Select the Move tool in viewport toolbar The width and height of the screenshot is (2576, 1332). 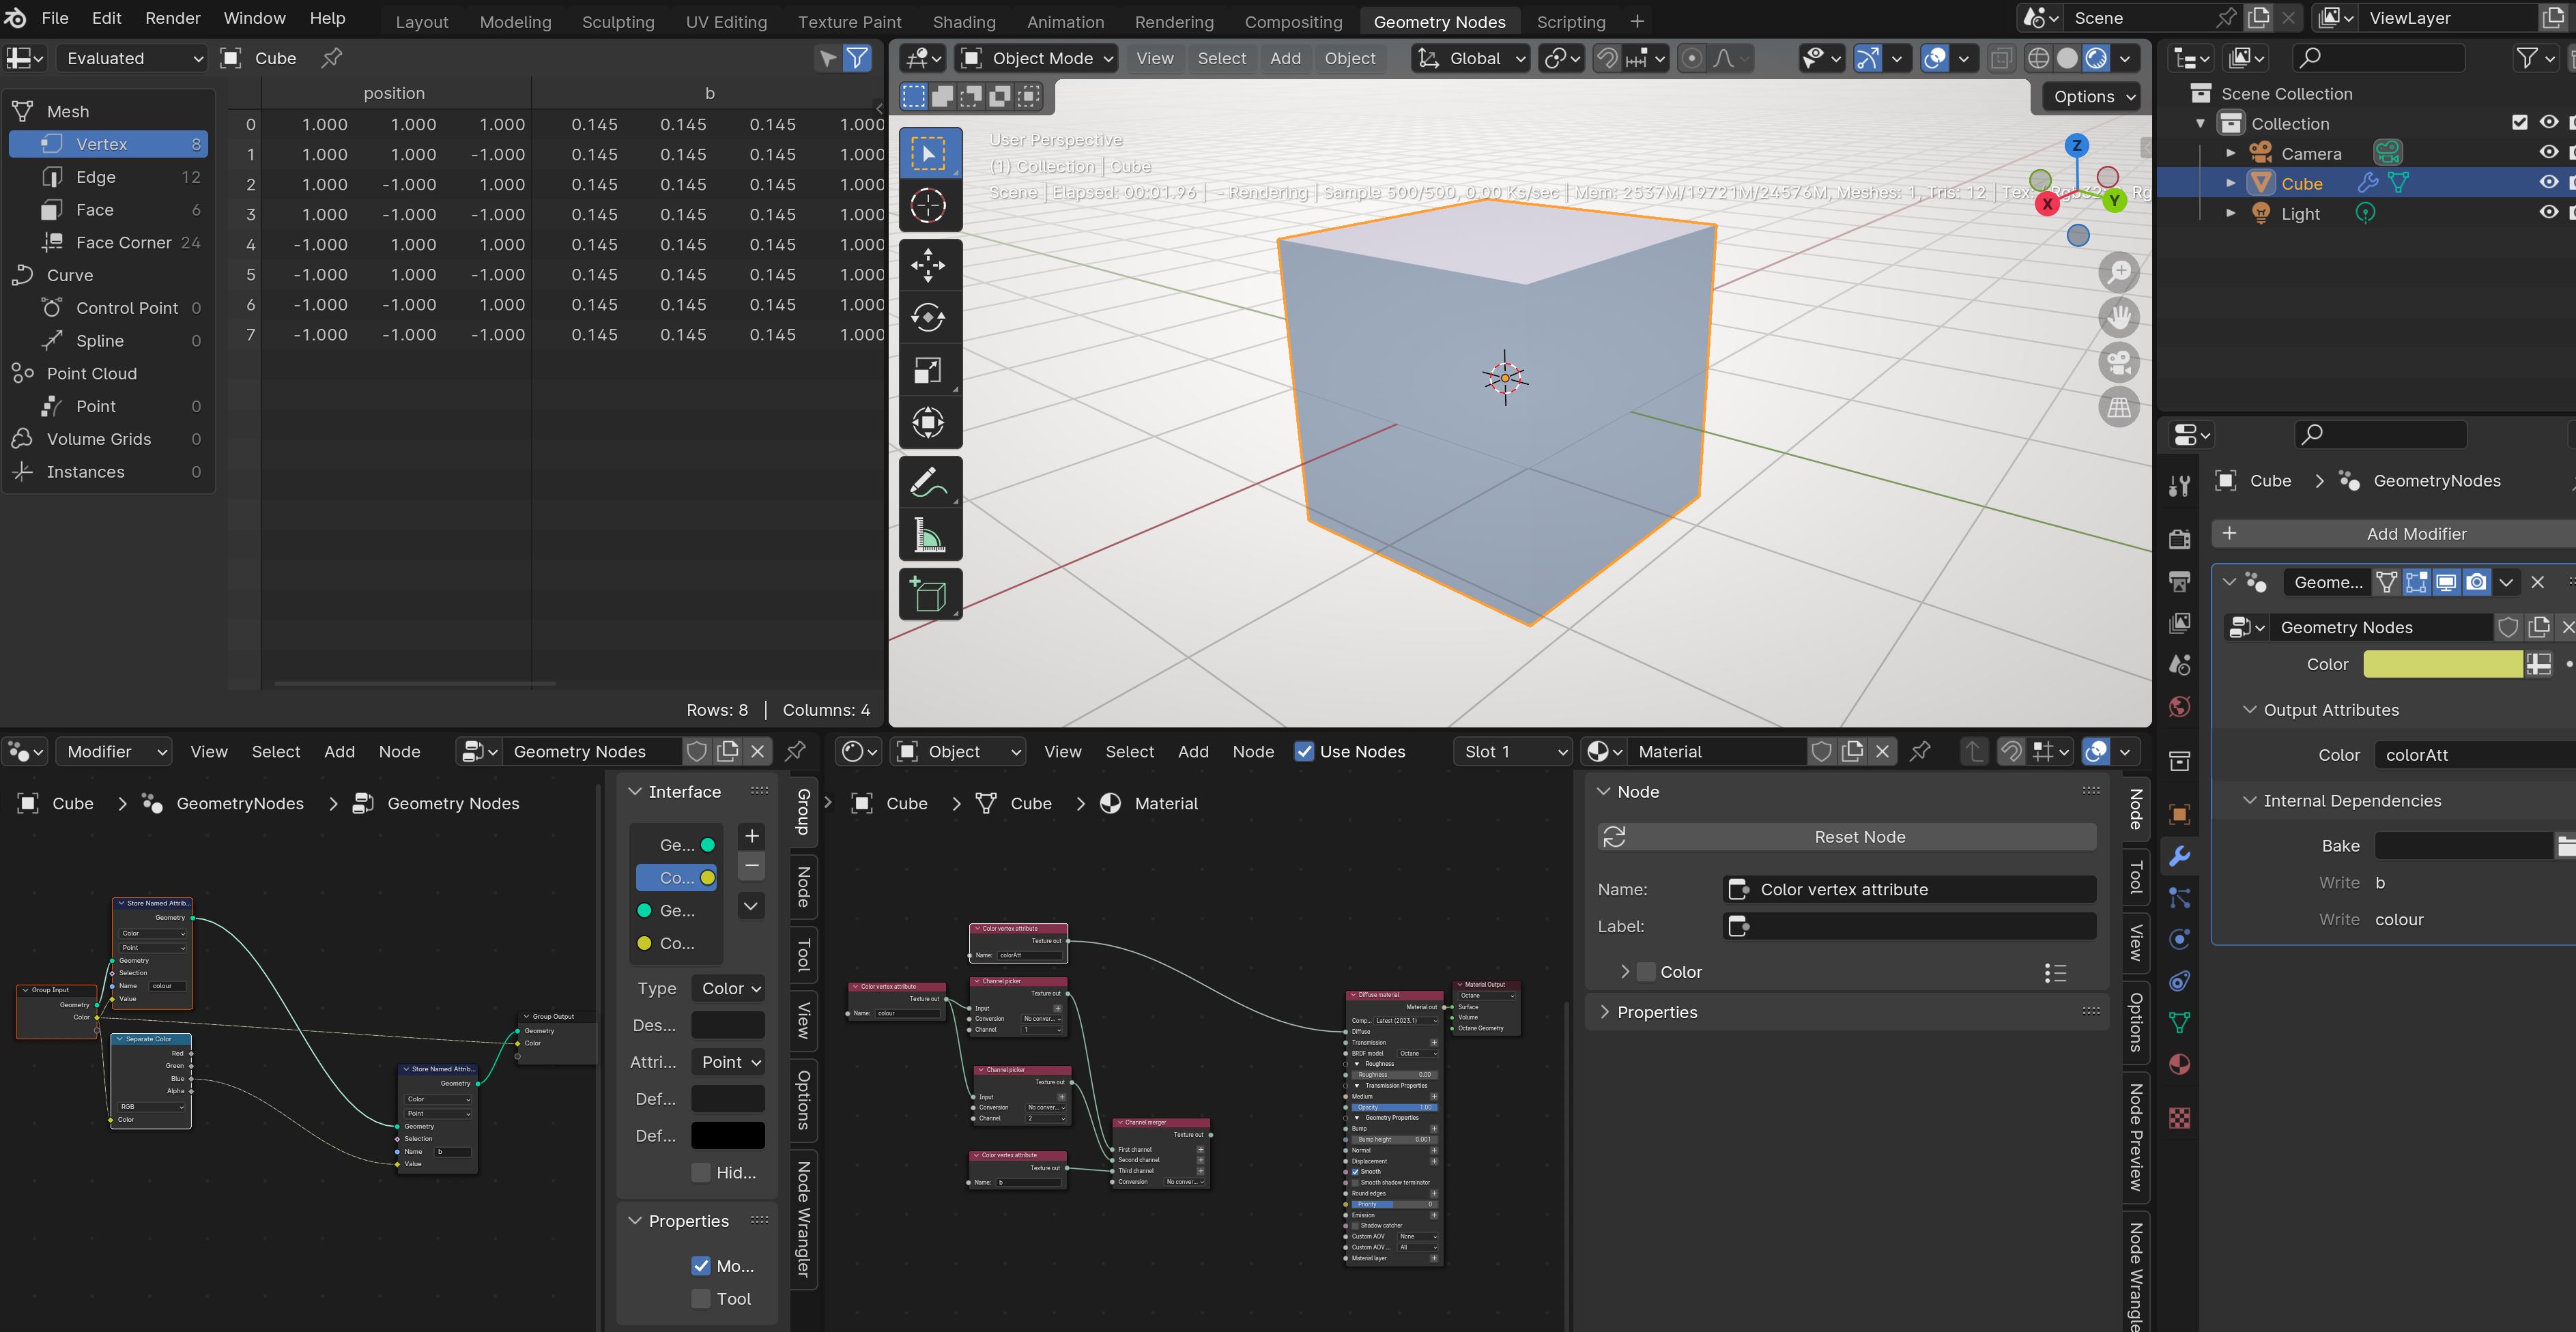(928, 266)
